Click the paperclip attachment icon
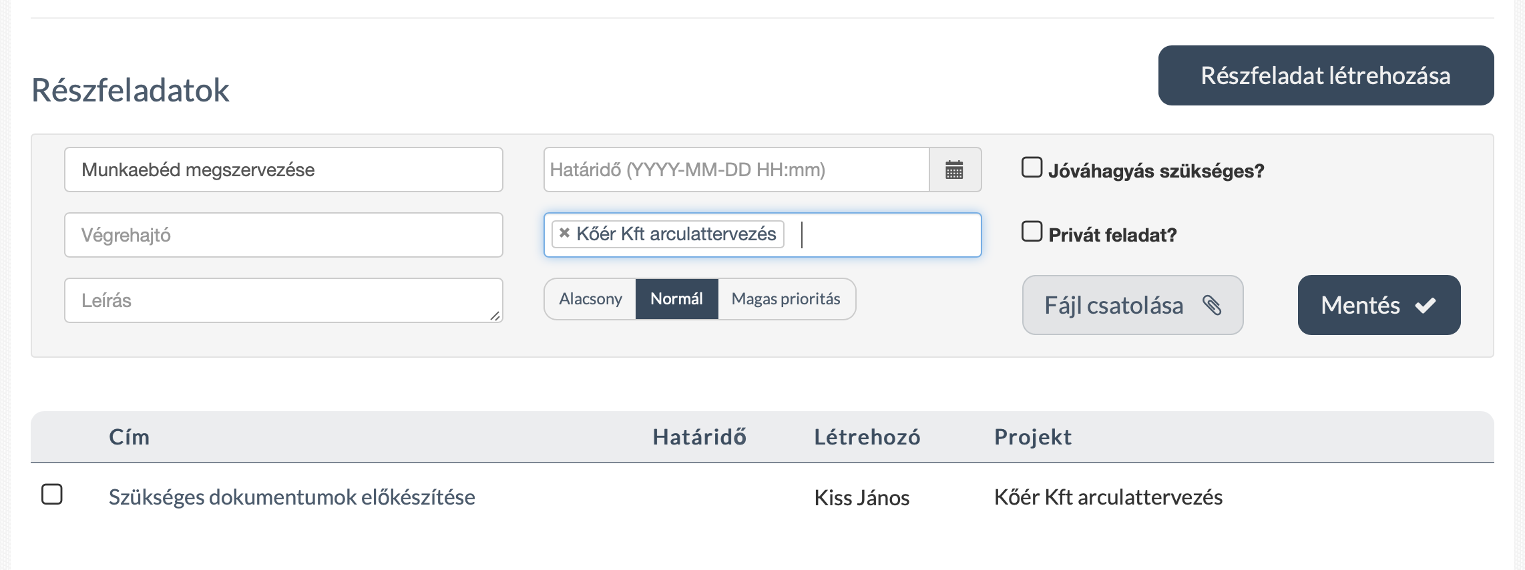This screenshot has height=570, width=1525. click(1213, 307)
